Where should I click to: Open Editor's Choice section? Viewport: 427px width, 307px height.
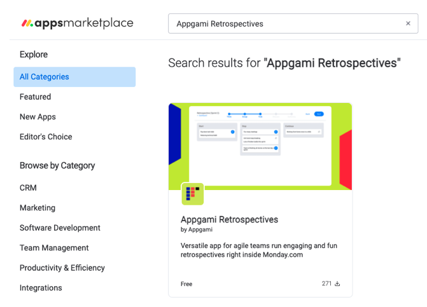coord(46,137)
